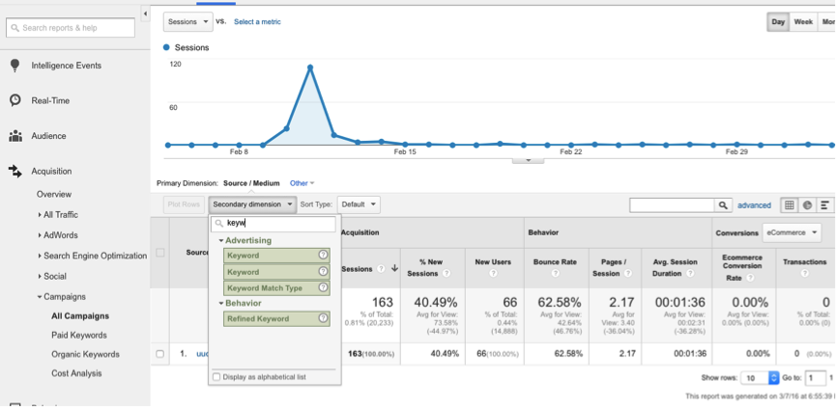Screen dimensions: 836x407
Task: Switch graph to Week view
Action: pyautogui.click(x=803, y=22)
